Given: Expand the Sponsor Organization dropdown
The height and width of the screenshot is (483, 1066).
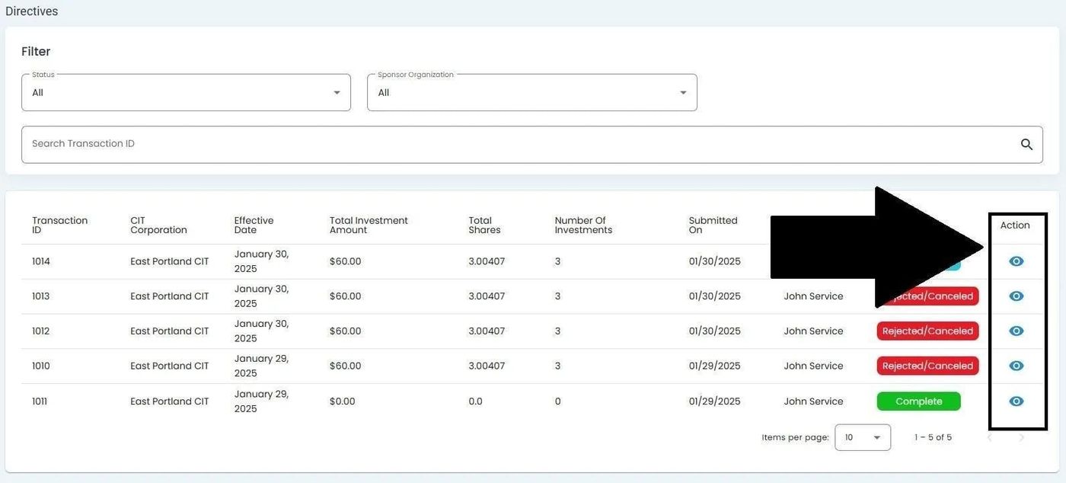Looking at the screenshot, I should coord(531,93).
